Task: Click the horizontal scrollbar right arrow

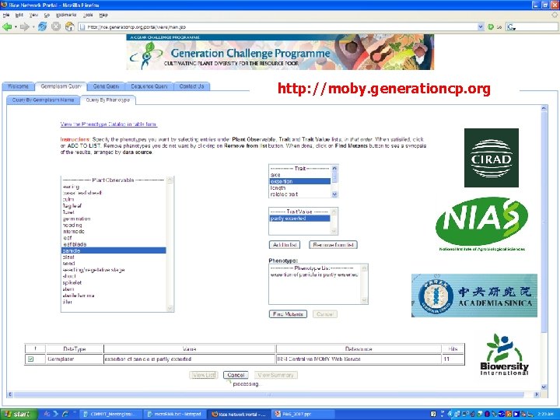Action: click(537, 394)
